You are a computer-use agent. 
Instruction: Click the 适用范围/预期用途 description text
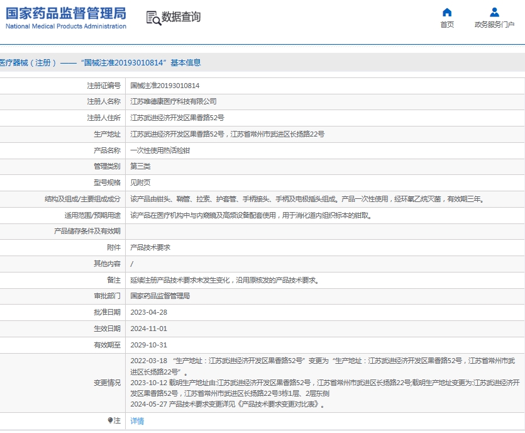pos(251,215)
